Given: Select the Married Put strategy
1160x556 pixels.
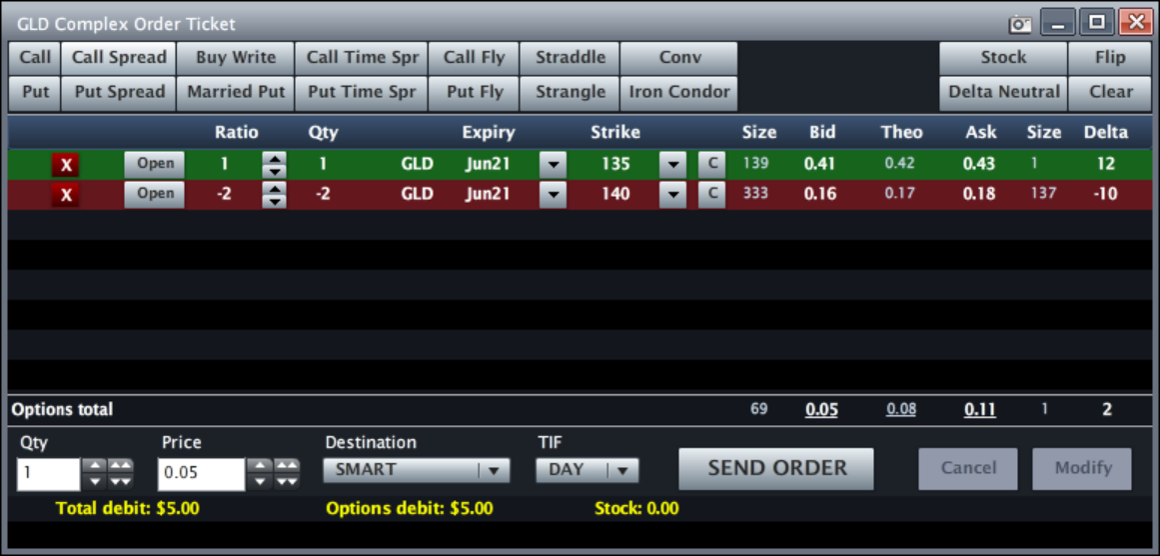Looking at the screenshot, I should coord(235,93).
